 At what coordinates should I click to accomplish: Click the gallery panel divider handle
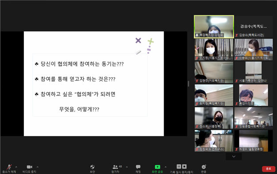click(189, 84)
